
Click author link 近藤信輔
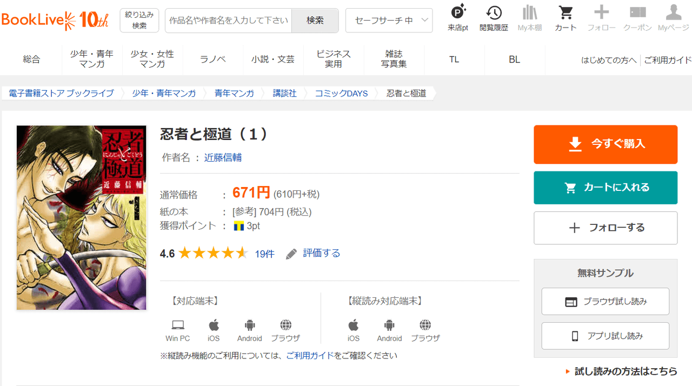223,157
